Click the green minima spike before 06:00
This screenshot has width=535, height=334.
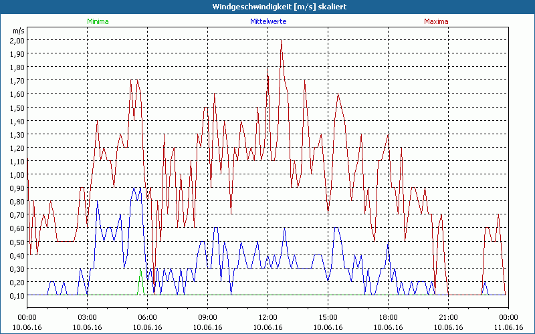[140, 281]
